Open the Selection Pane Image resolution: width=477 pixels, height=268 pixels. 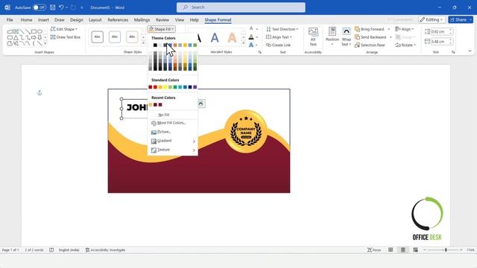pyautogui.click(x=370, y=45)
